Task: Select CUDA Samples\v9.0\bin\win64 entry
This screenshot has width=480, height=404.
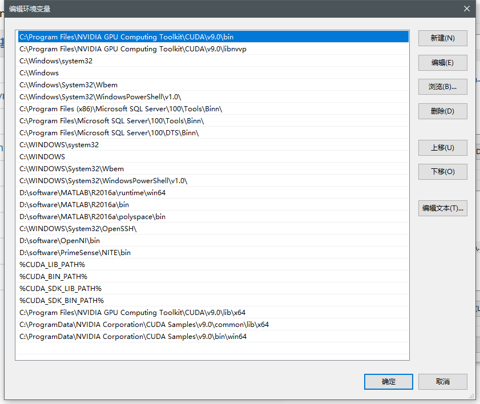Action: pos(213,337)
